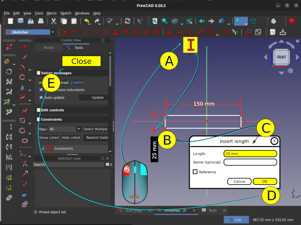Undo the last action
Image resolution: width=301 pixels, height=225 pixels.
[87, 21]
